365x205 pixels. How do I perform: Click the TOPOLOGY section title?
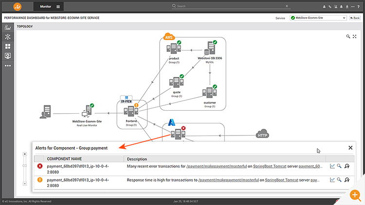pyautogui.click(x=25, y=26)
